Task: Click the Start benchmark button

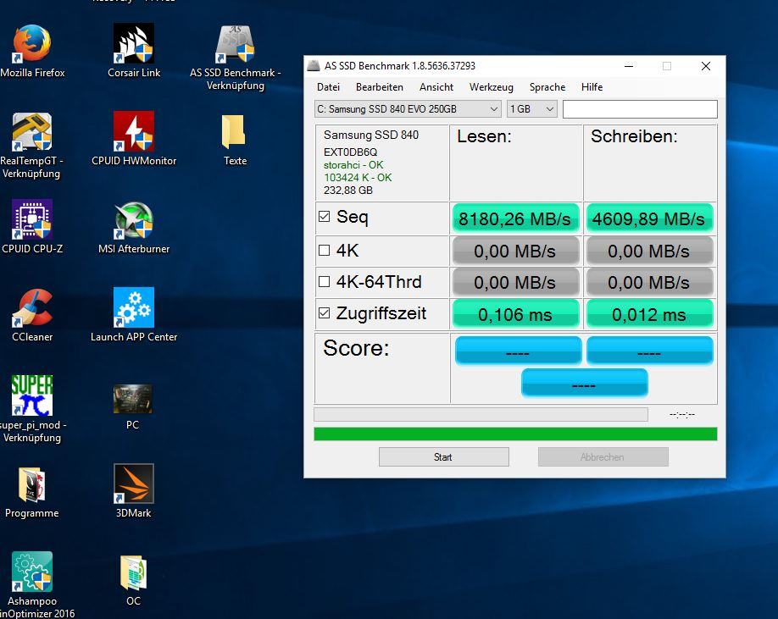Action: pos(444,457)
